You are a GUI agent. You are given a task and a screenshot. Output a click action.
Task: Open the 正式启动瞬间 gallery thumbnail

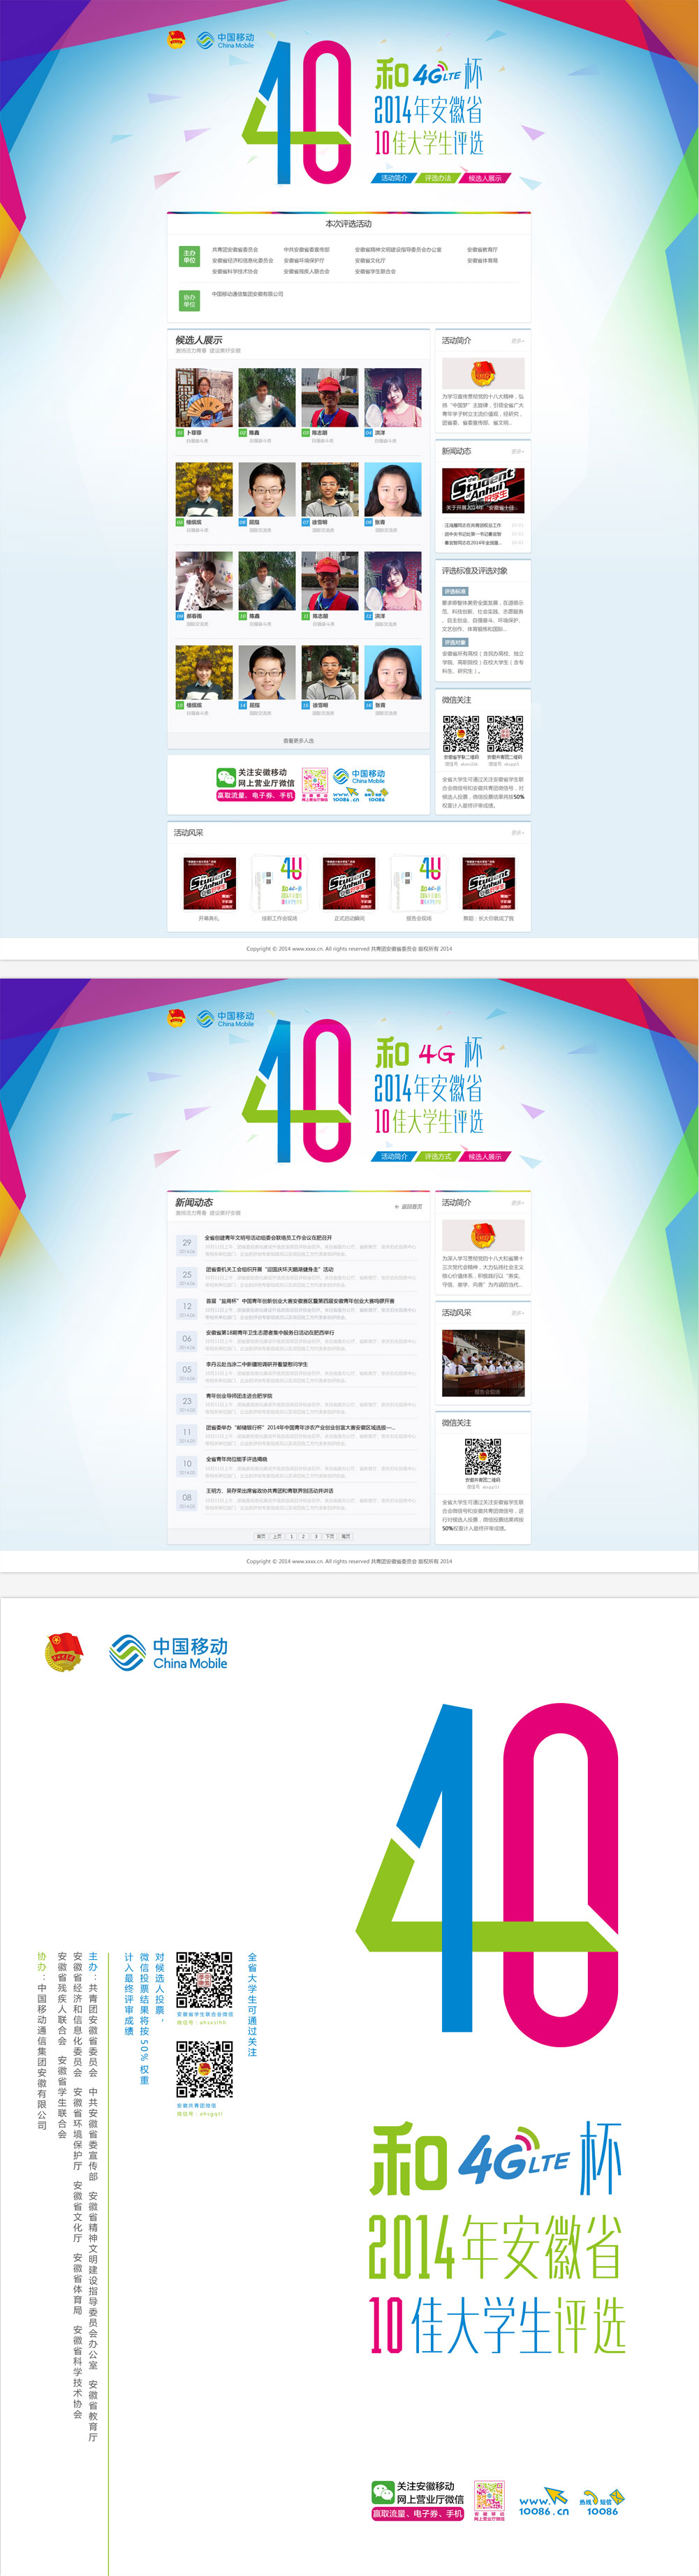coord(349,884)
